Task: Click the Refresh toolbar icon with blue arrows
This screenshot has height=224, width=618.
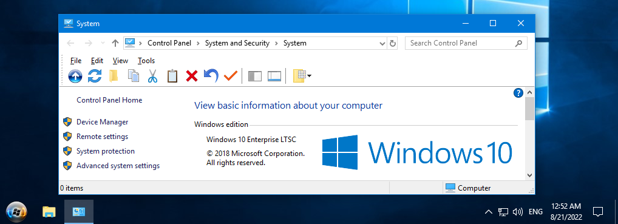Action: tap(95, 76)
